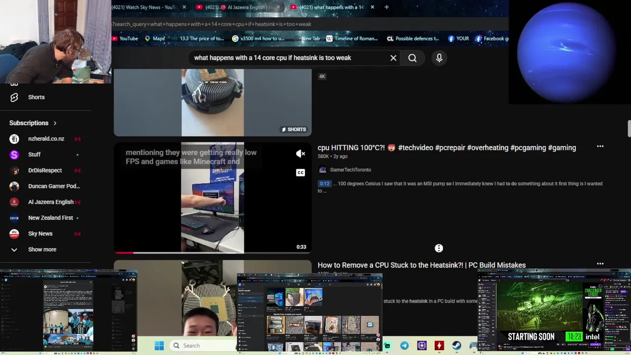Click the 4K badge on first result
The height and width of the screenshot is (355, 631).
coord(322,76)
